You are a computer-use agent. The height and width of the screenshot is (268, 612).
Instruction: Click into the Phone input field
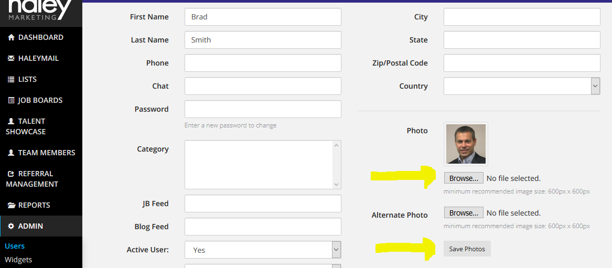click(x=263, y=63)
